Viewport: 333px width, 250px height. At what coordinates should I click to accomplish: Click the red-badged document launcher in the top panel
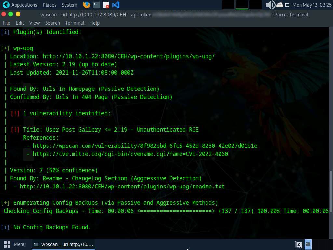coord(106,5)
